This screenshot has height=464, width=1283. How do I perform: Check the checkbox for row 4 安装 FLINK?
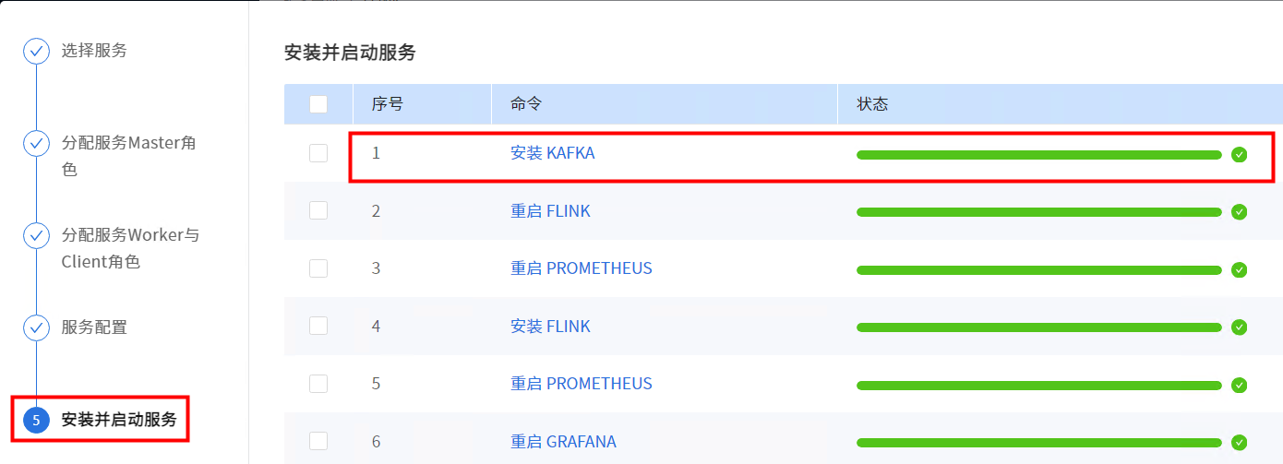coord(318,326)
